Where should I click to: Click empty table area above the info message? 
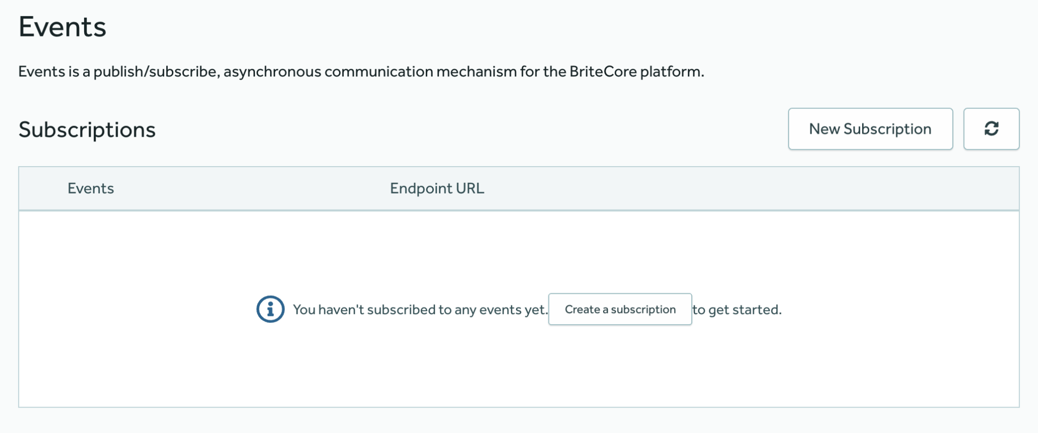(519, 248)
